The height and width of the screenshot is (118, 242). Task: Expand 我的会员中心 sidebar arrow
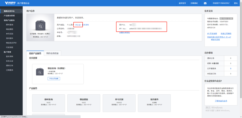[x=21, y=11]
